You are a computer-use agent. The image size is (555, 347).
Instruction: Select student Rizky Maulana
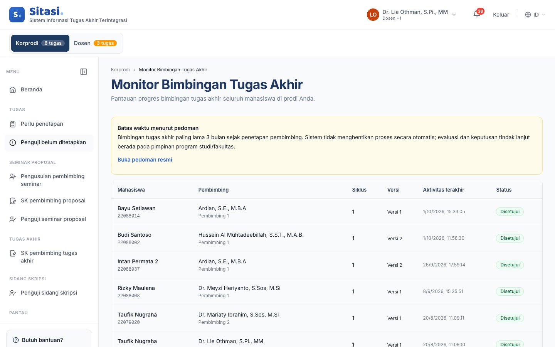(x=136, y=288)
